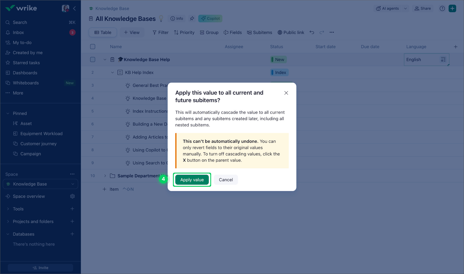Switch to the Table view tab
Screen dimensions: 464x274
[x=103, y=32]
